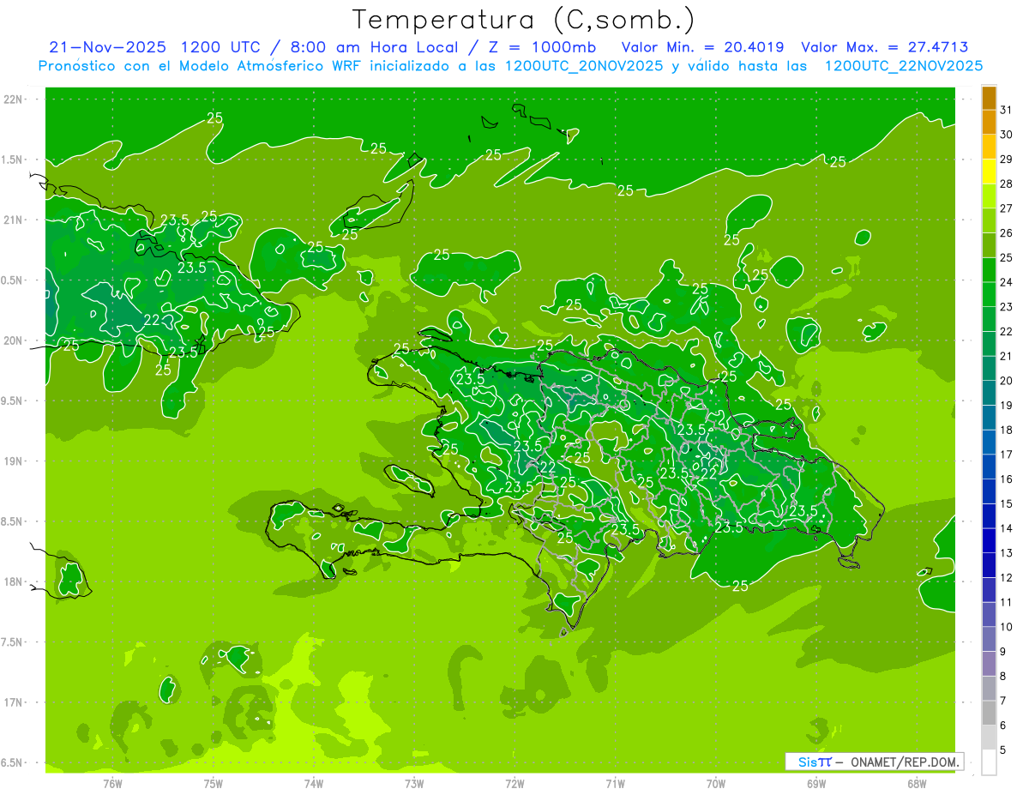Click the 17N latitude axis label
The height and width of the screenshot is (795, 1029).
pyautogui.click(x=15, y=702)
